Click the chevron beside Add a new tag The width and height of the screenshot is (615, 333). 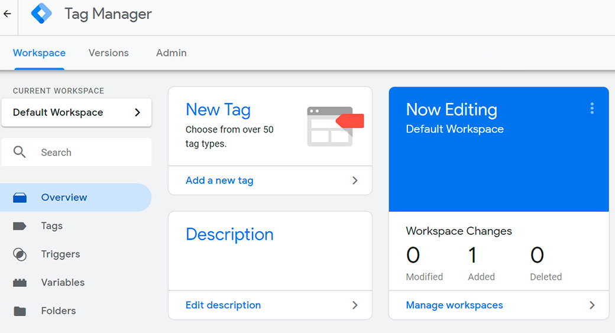[x=355, y=180]
